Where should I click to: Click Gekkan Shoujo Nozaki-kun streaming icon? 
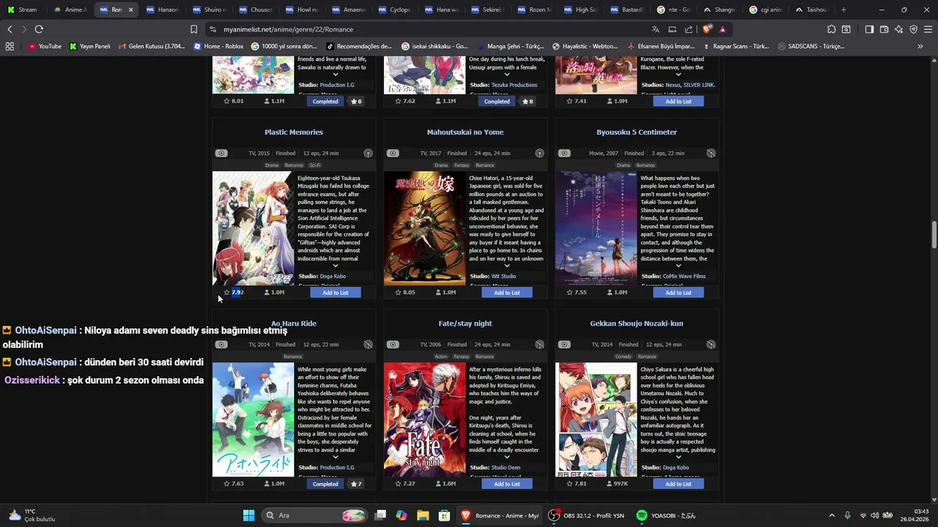[x=711, y=344]
